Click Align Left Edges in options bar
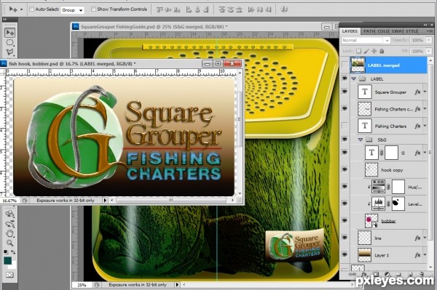 click(189, 9)
